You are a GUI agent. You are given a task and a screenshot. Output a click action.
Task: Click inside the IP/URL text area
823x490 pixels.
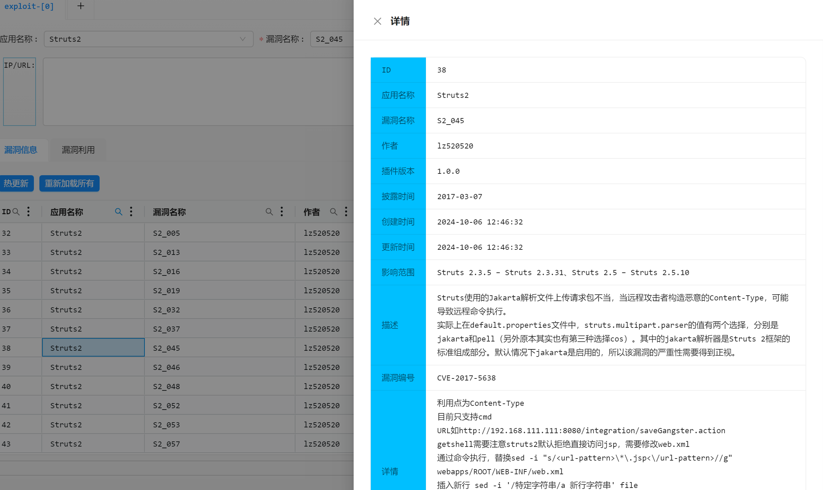[x=198, y=92]
